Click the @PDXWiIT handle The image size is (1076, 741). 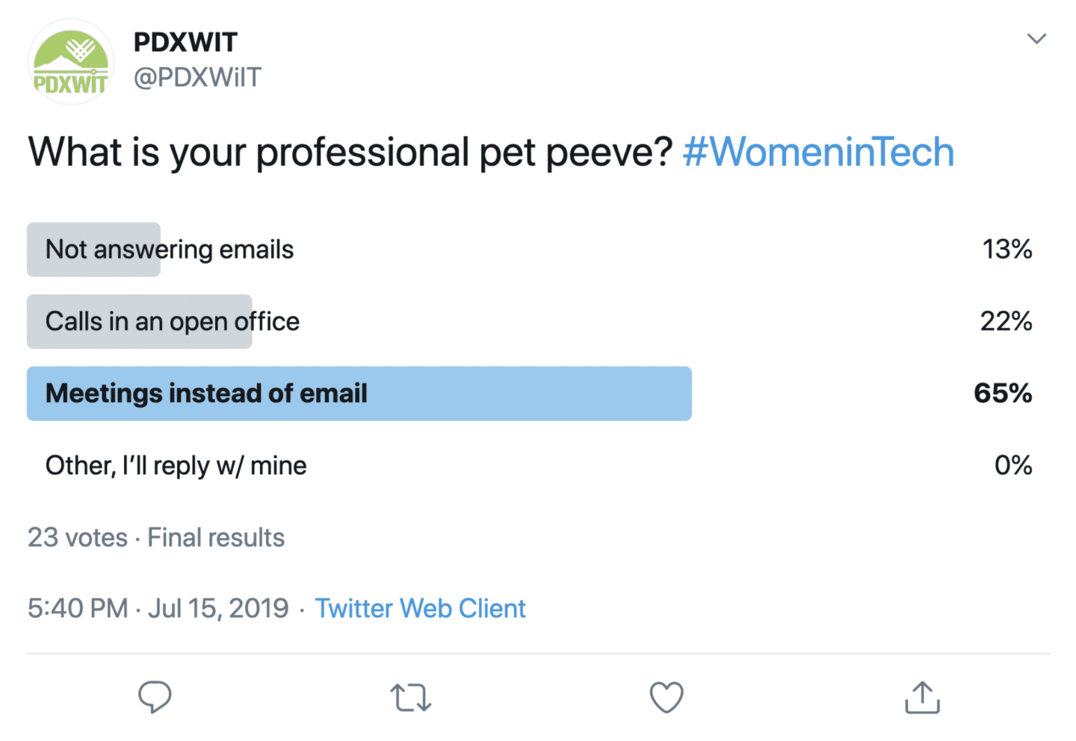197,78
